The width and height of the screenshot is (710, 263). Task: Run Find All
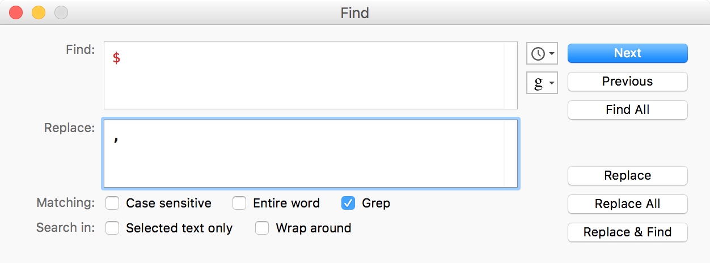click(627, 110)
